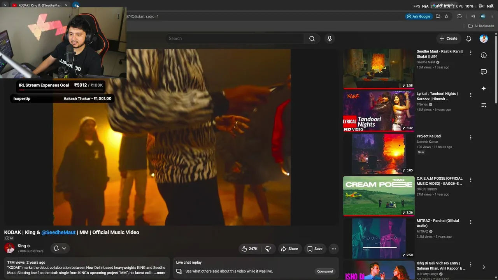Click the '17M views 2 years ago' text
Screen dimensions: 498x280
26,262
